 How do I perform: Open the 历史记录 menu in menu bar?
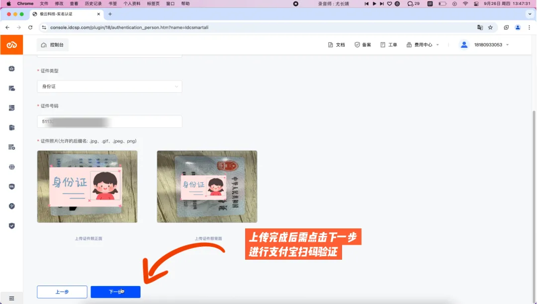coord(93,3)
